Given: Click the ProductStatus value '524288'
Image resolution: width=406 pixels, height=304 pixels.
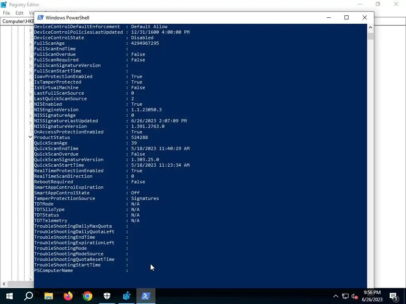Looking at the screenshot, I should click(140, 137).
